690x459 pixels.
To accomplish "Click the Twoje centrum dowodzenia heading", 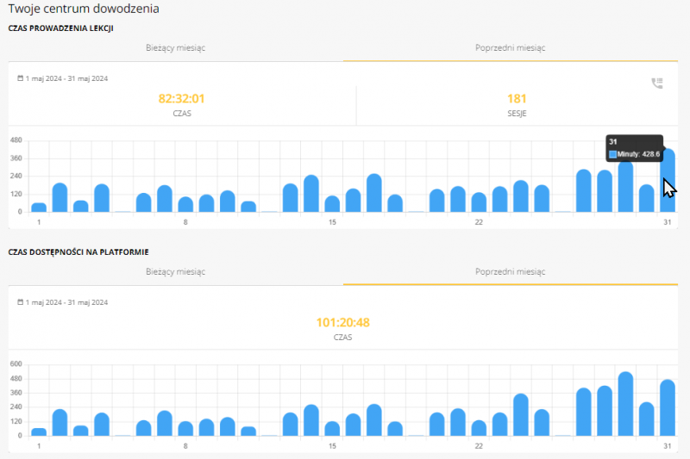I will [83, 9].
